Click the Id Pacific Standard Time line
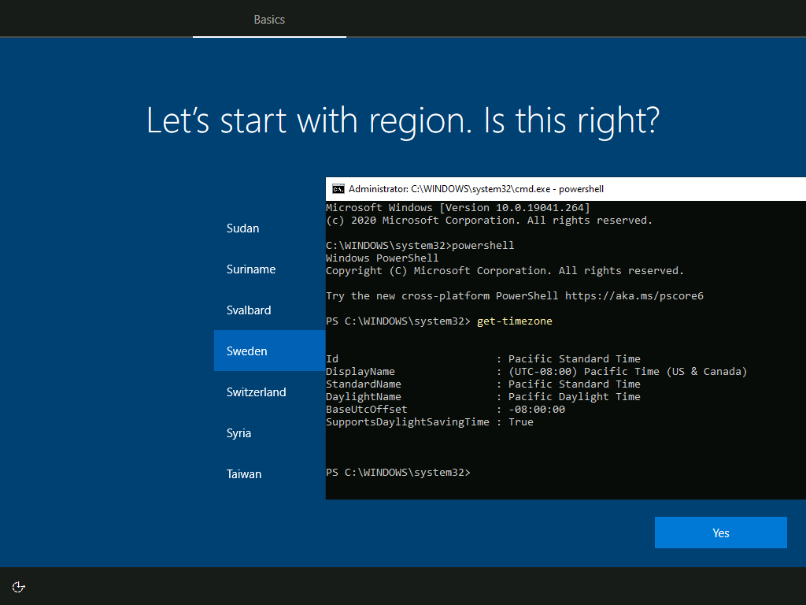This screenshot has width=806, height=605. [x=483, y=358]
